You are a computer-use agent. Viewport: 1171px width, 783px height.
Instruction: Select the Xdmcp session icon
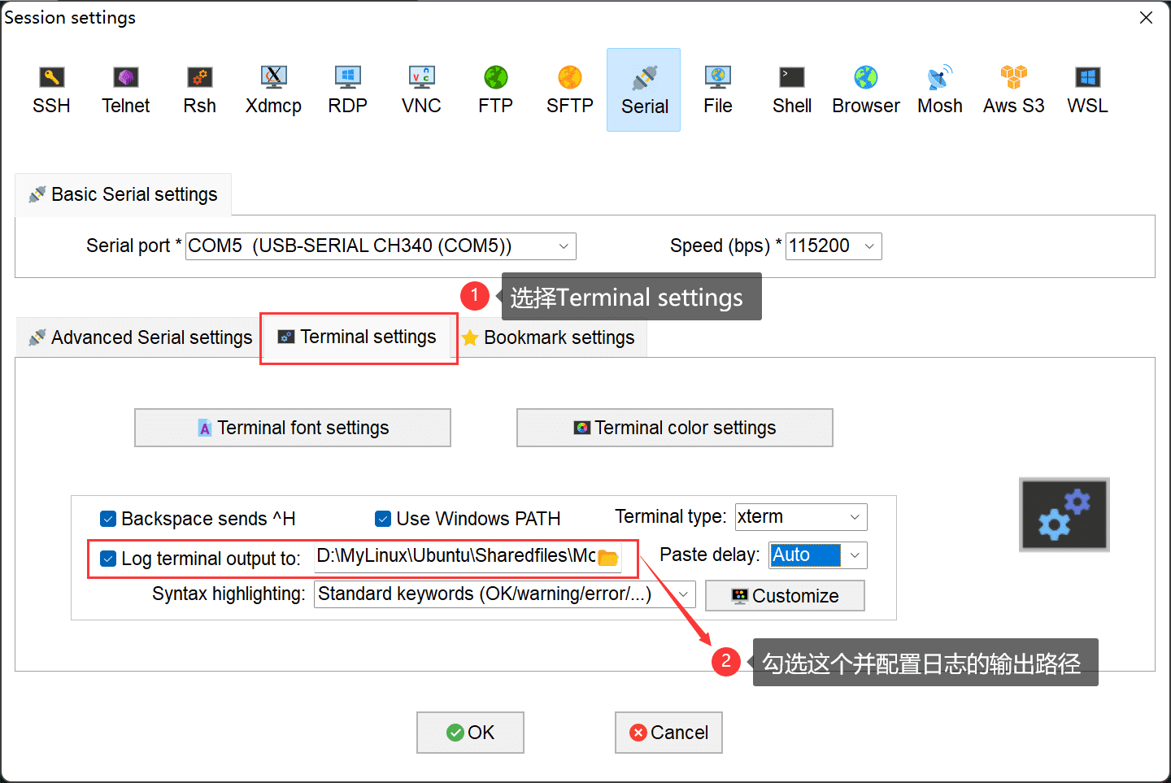[x=273, y=89]
